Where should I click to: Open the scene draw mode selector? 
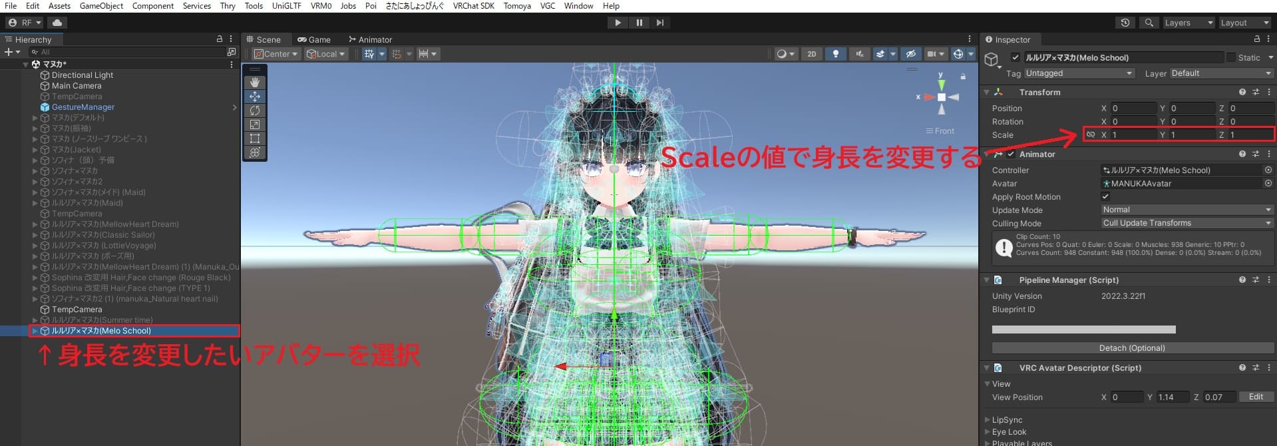(786, 54)
